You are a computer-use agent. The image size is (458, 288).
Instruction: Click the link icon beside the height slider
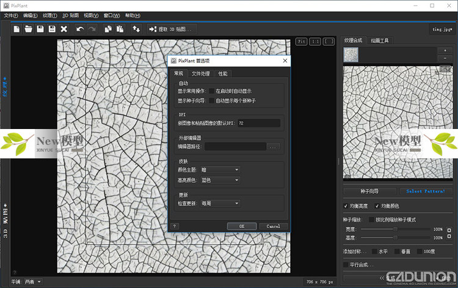pyautogui.click(x=449, y=236)
